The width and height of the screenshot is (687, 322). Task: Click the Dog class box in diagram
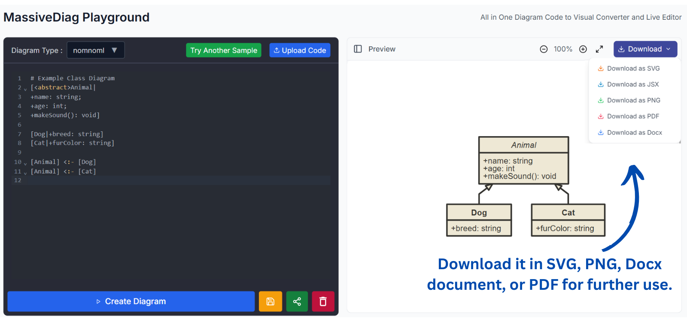pyautogui.click(x=479, y=220)
